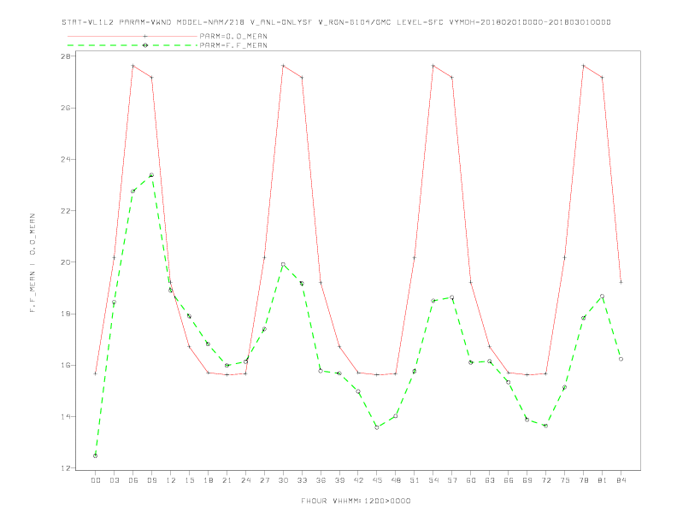Click the y-axis tick label 28

(68, 56)
